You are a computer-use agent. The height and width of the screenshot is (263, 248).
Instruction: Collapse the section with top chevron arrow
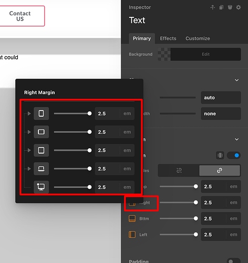[236, 80]
